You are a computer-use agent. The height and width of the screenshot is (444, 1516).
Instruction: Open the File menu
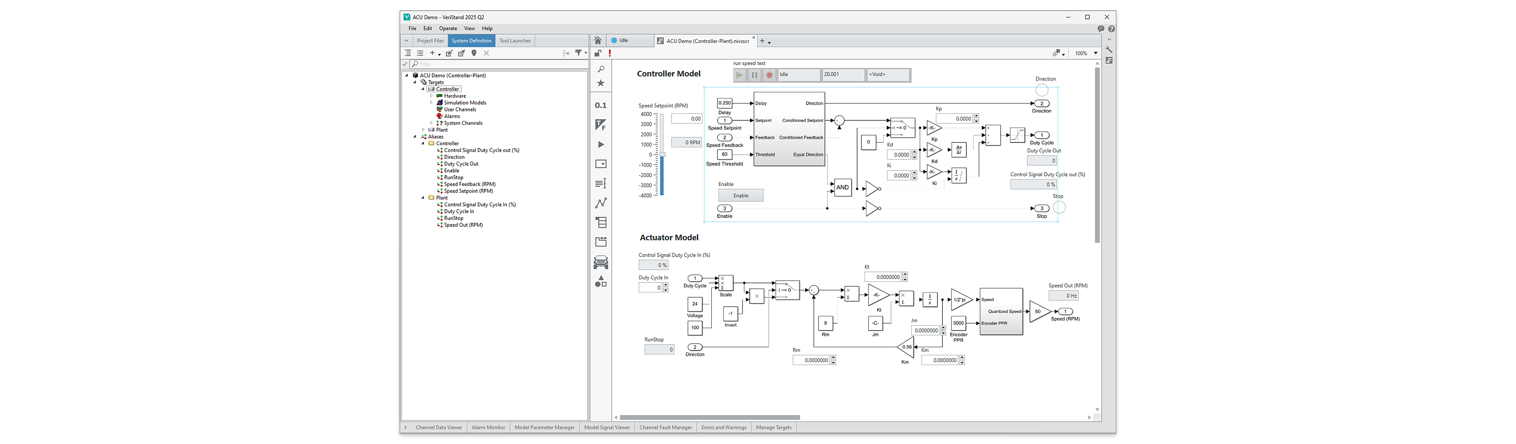[x=412, y=28]
